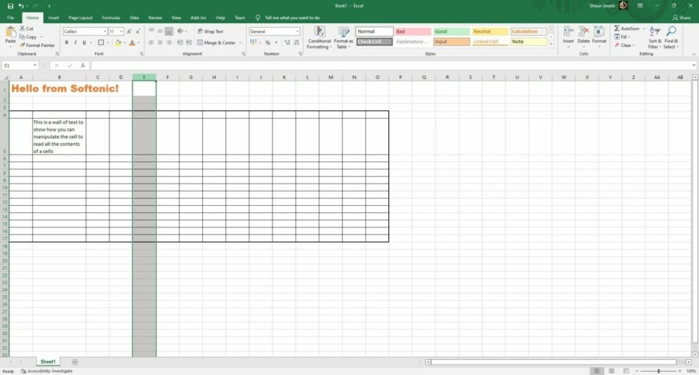Toggle Top Align vertical alignment
699x375 pixels.
pyautogui.click(x=152, y=31)
